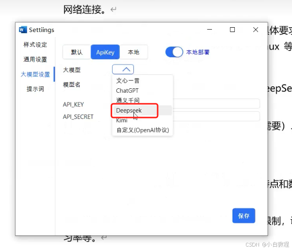Switch to the 默认 tab
Screen dimensions: 292x250
tap(77, 52)
